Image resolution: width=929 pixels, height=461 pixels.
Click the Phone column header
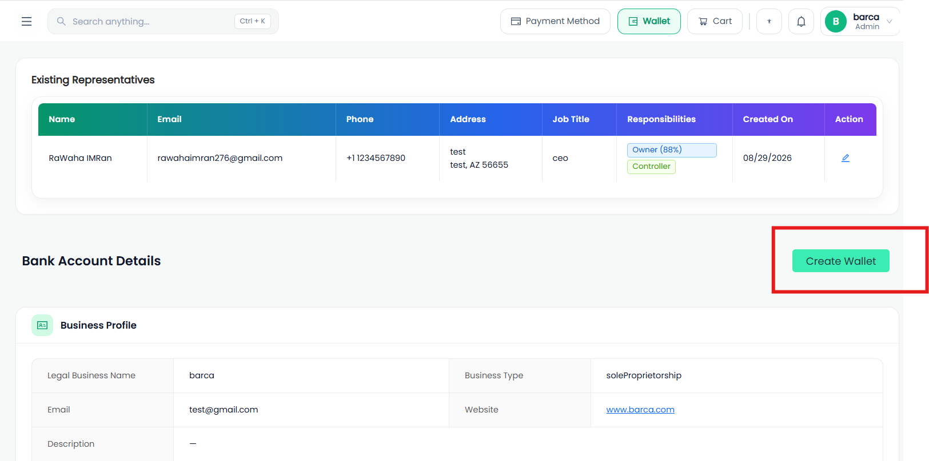[x=388, y=119]
